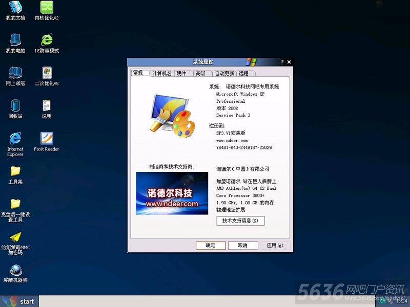Switch to the 计算机名 tab
The image size is (410, 307).
[x=162, y=73]
